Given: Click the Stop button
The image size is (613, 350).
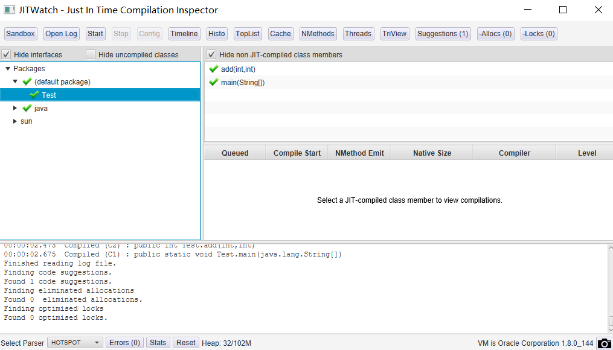Looking at the screenshot, I should pyautogui.click(x=121, y=34).
